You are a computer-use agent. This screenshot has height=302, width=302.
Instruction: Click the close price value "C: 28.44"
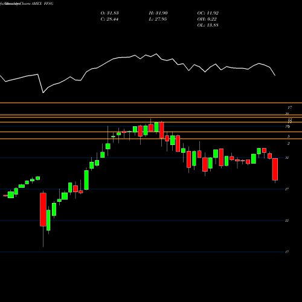pyautogui.click(x=109, y=19)
